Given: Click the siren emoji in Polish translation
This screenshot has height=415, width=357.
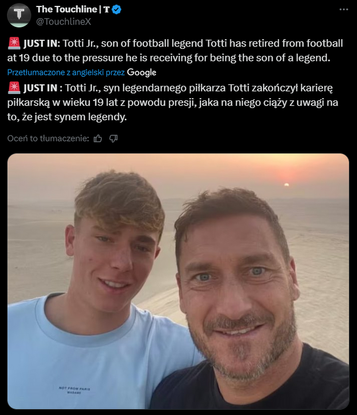Looking at the screenshot, I should pos(14,88).
